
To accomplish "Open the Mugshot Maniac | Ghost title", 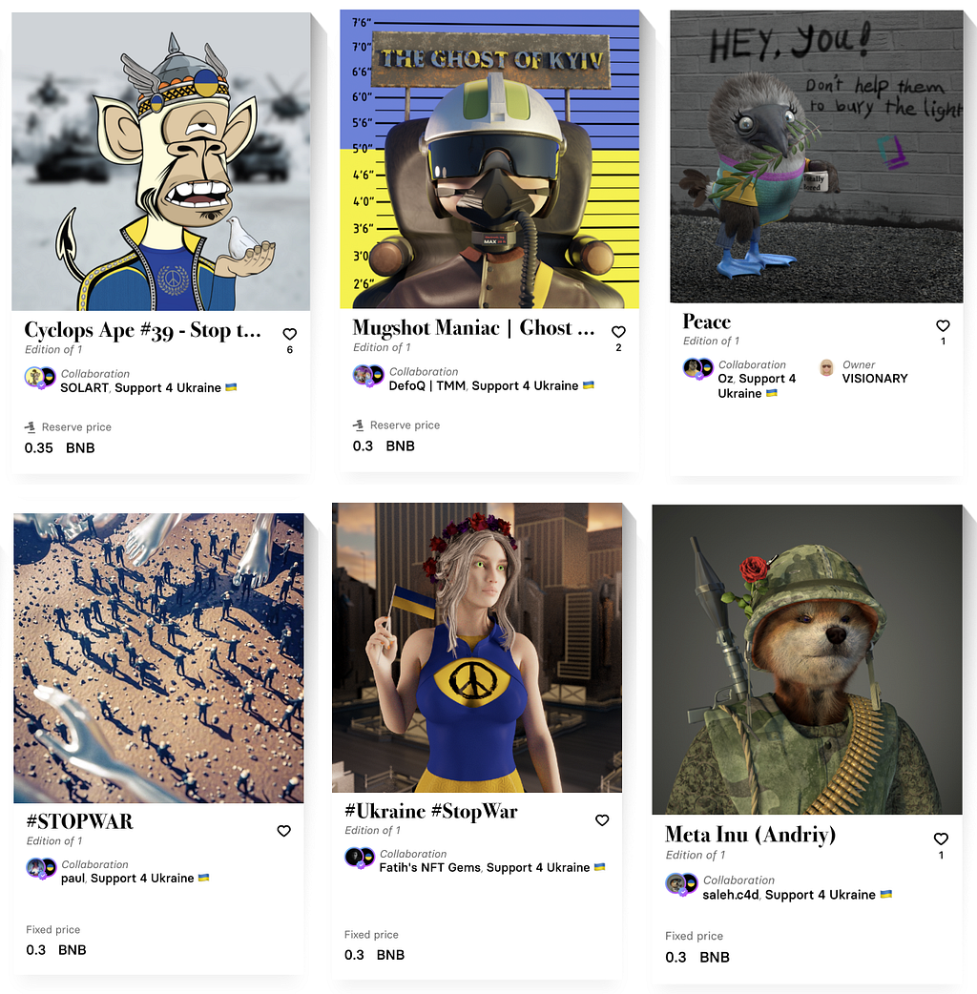I will [473, 328].
